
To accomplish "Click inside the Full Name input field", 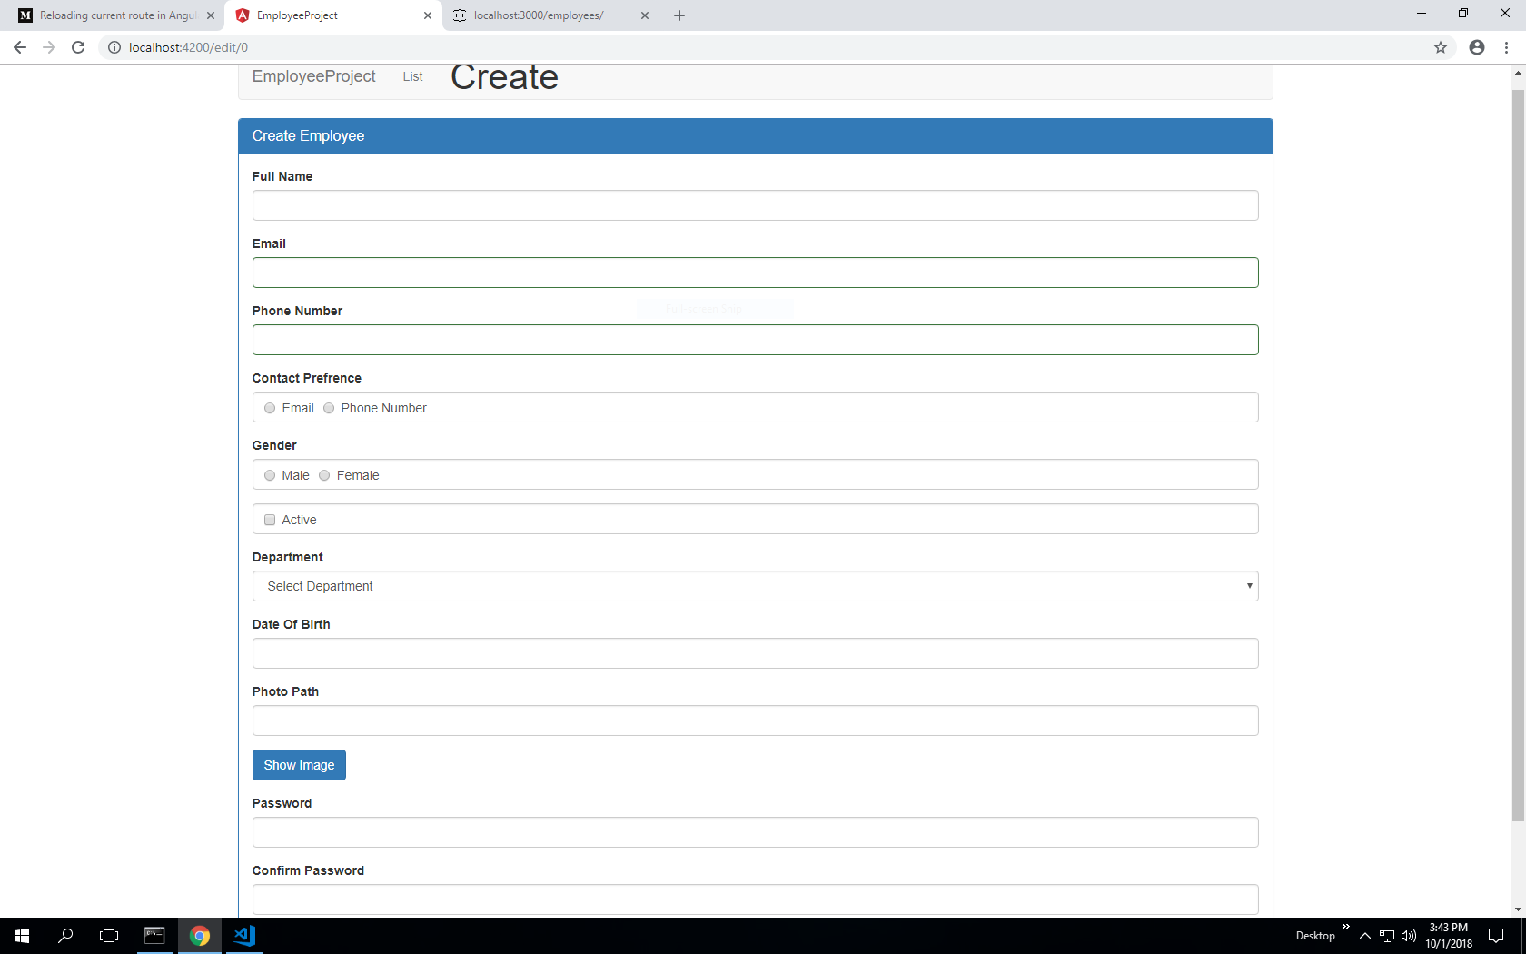I will pyautogui.click(x=755, y=205).
